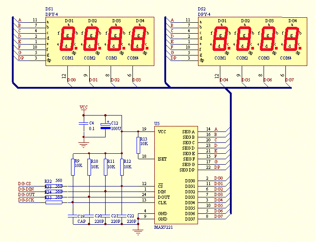Click the DG-SCK net label
315x242 pixels.
pos(26,200)
